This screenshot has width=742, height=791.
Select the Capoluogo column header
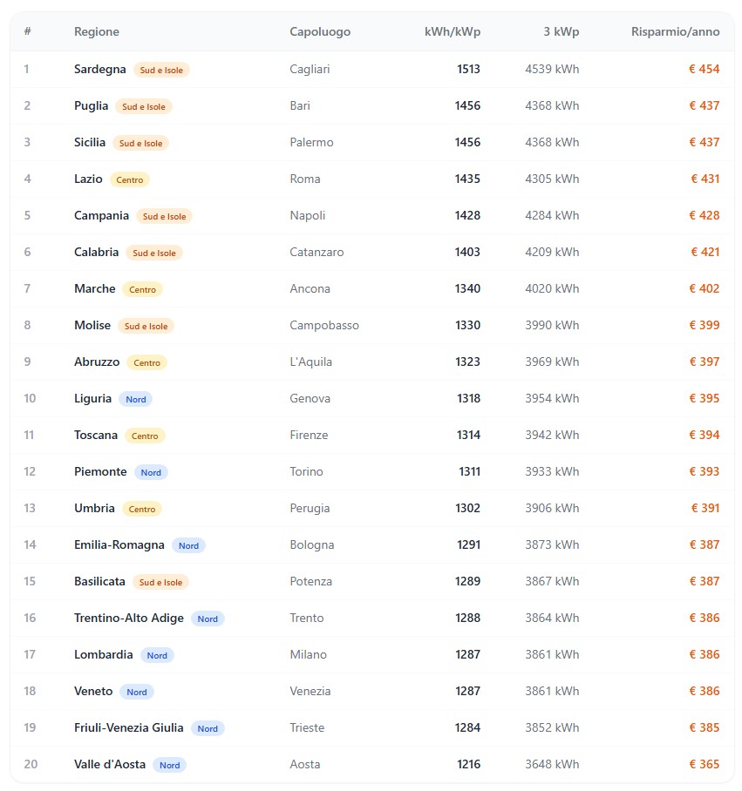[320, 31]
